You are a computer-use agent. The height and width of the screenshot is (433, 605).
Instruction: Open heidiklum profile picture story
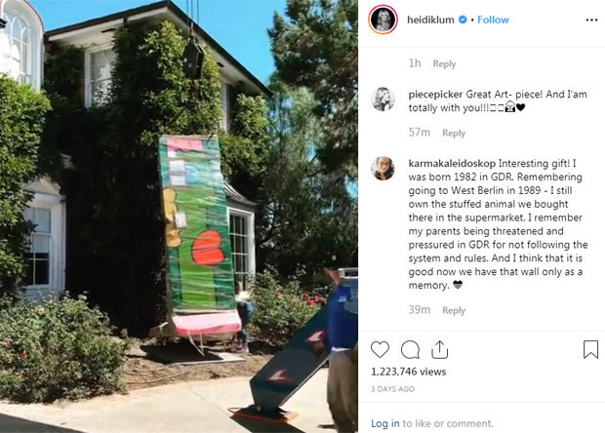383,20
